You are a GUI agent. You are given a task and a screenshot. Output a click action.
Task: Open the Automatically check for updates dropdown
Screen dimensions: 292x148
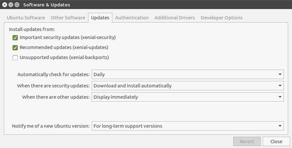click(187, 74)
